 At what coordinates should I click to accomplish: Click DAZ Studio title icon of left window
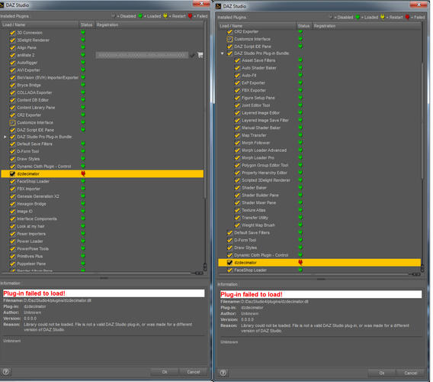2,5
